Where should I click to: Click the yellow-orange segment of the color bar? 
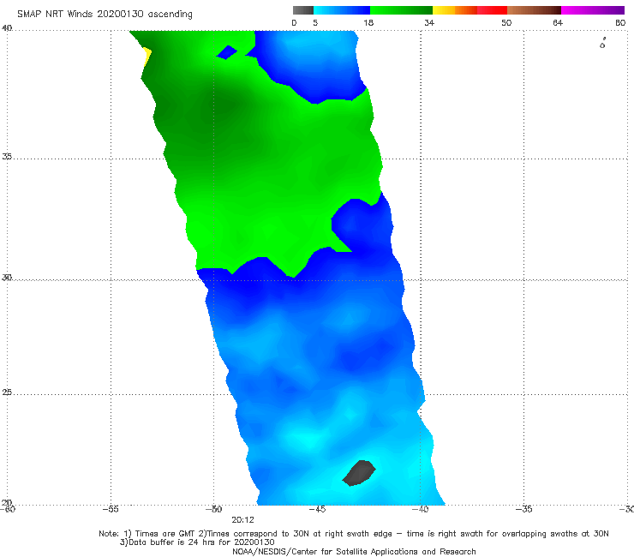(455, 10)
